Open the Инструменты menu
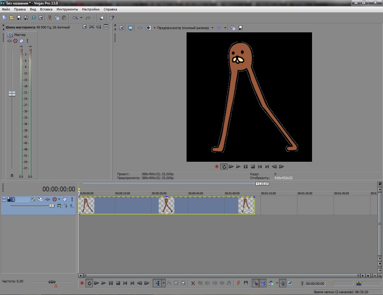This screenshot has height=295, width=383. [67, 9]
